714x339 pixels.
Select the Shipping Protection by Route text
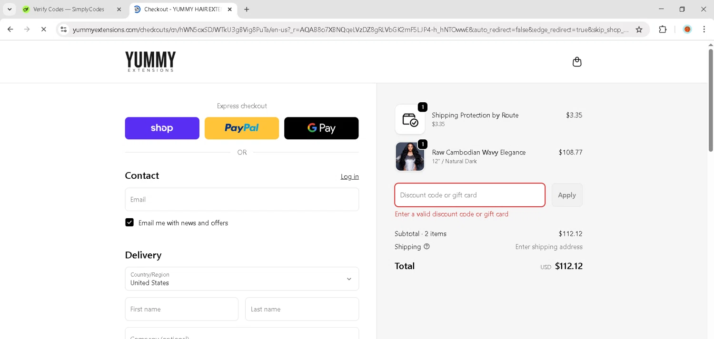475,115
